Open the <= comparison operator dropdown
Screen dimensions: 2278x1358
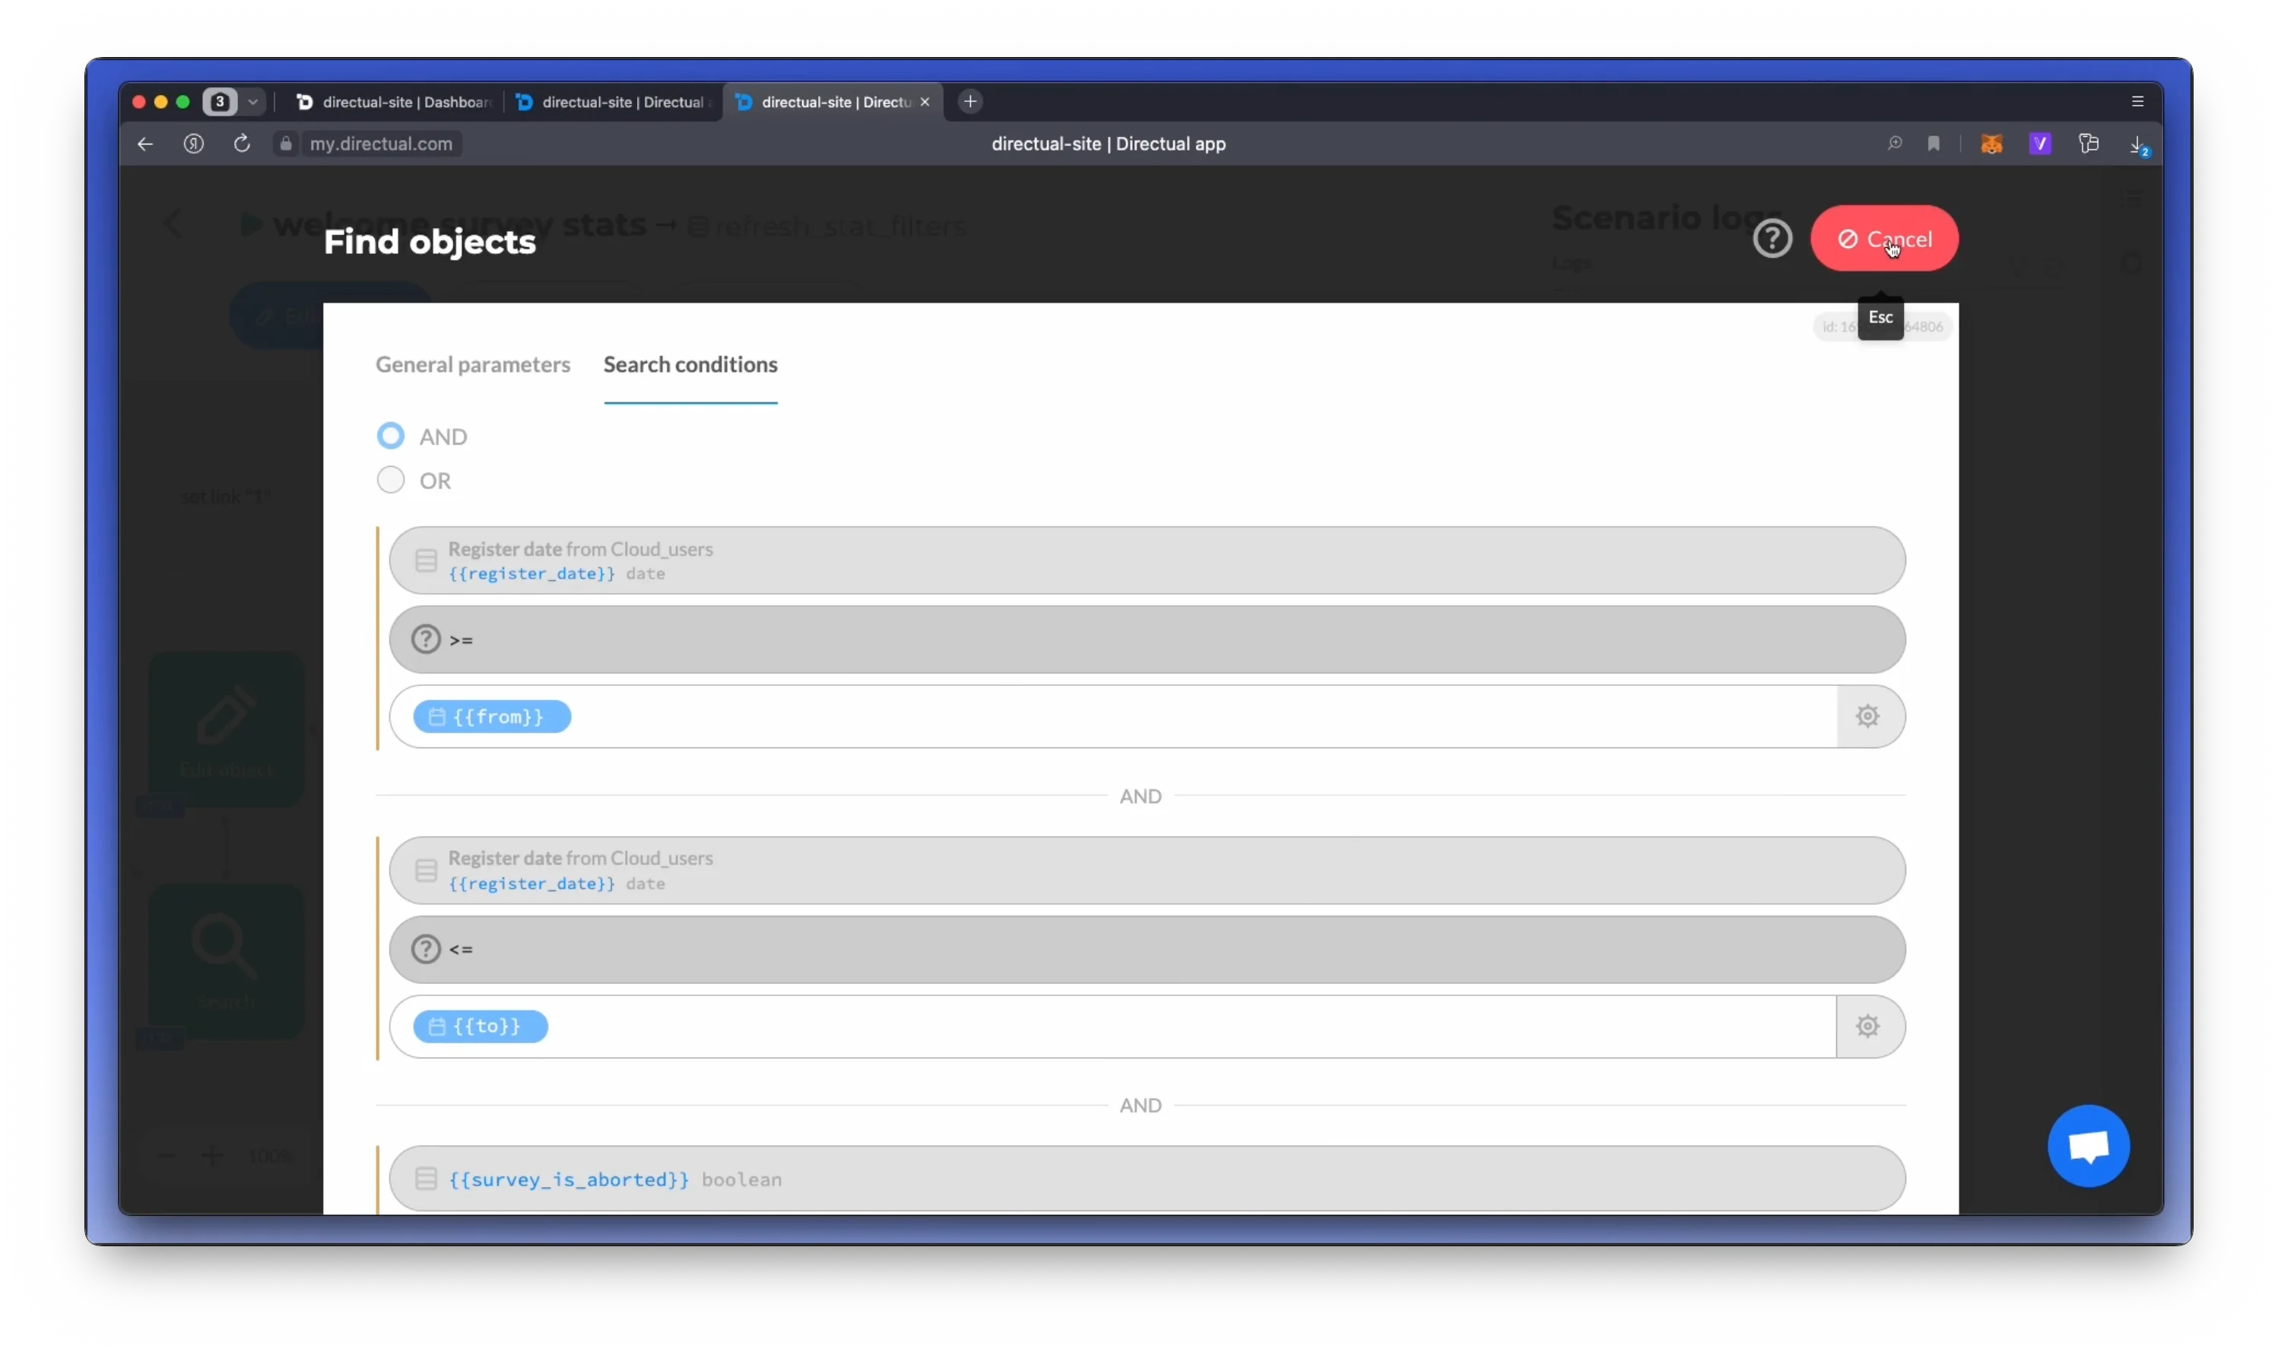pyautogui.click(x=1147, y=950)
